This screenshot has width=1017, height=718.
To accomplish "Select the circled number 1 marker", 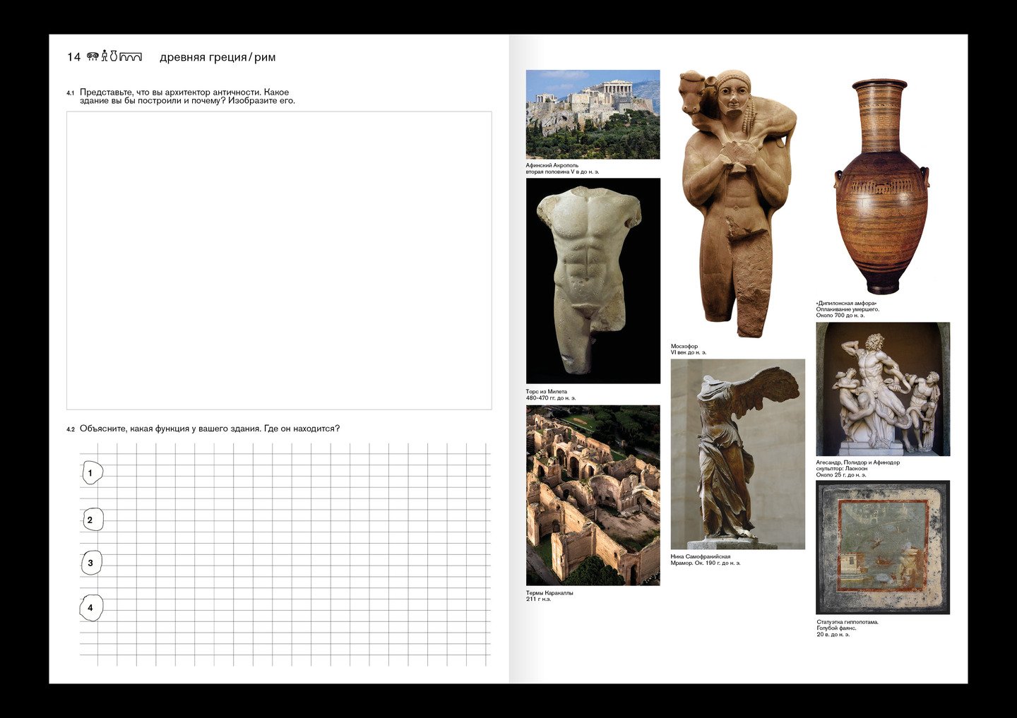I will [91, 472].
